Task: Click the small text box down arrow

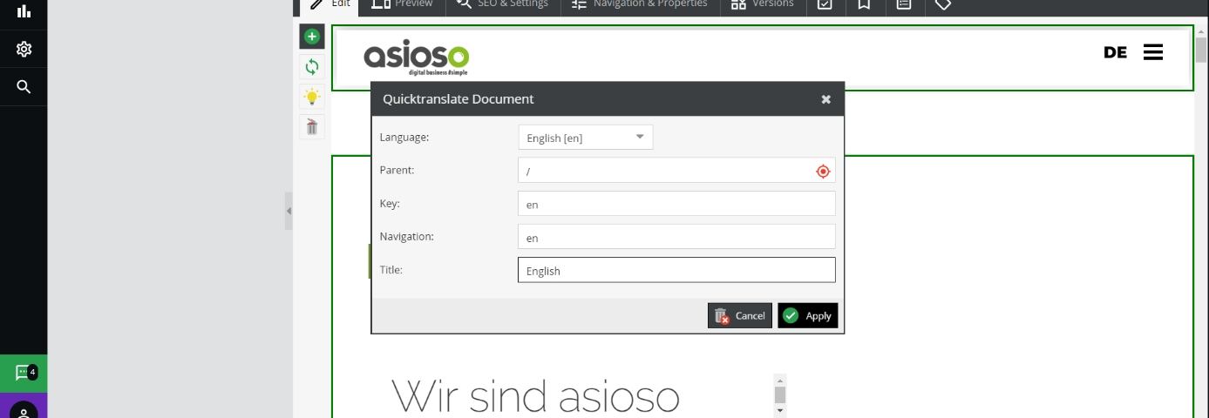Action: pos(780,410)
